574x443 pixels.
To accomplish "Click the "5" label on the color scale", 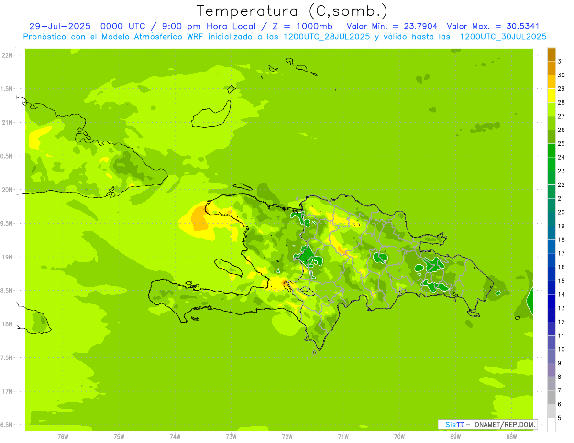I will point(559,418).
